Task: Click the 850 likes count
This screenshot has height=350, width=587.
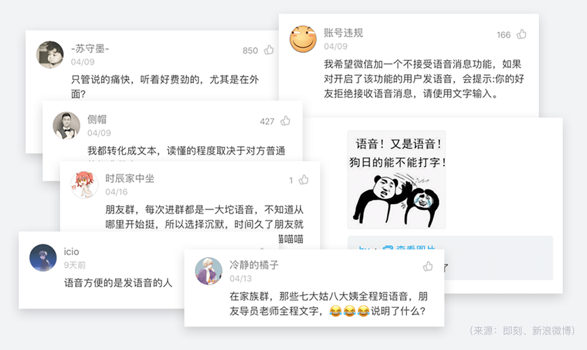Action: click(x=250, y=51)
